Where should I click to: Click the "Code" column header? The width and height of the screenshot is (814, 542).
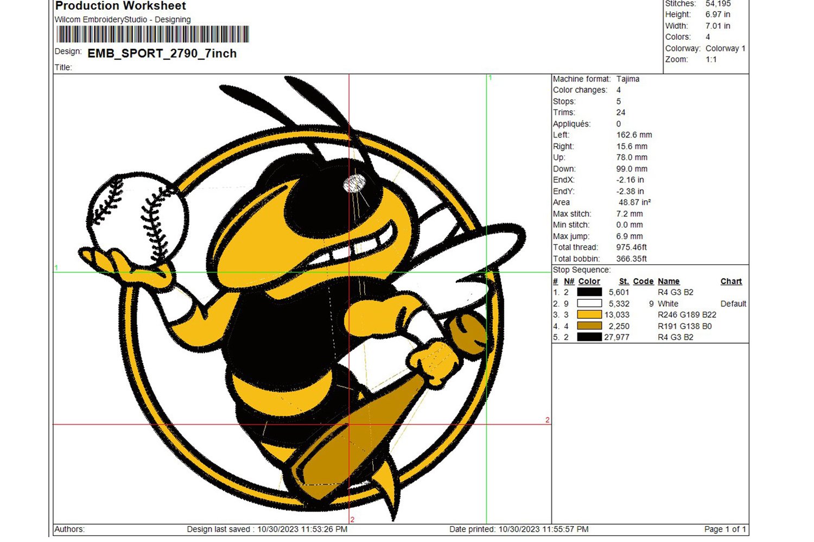click(x=644, y=281)
